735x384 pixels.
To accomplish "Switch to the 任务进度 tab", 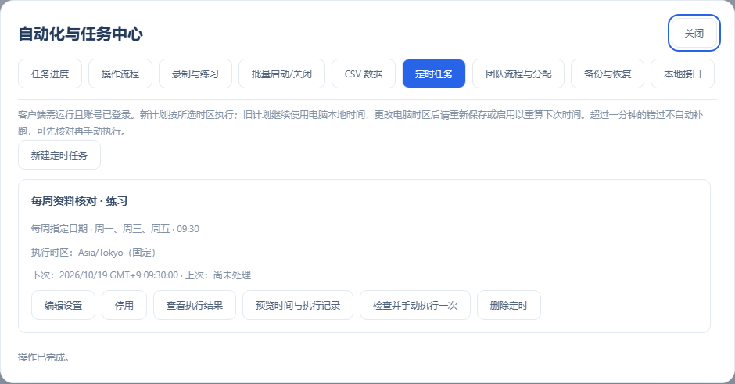I will [x=50, y=74].
